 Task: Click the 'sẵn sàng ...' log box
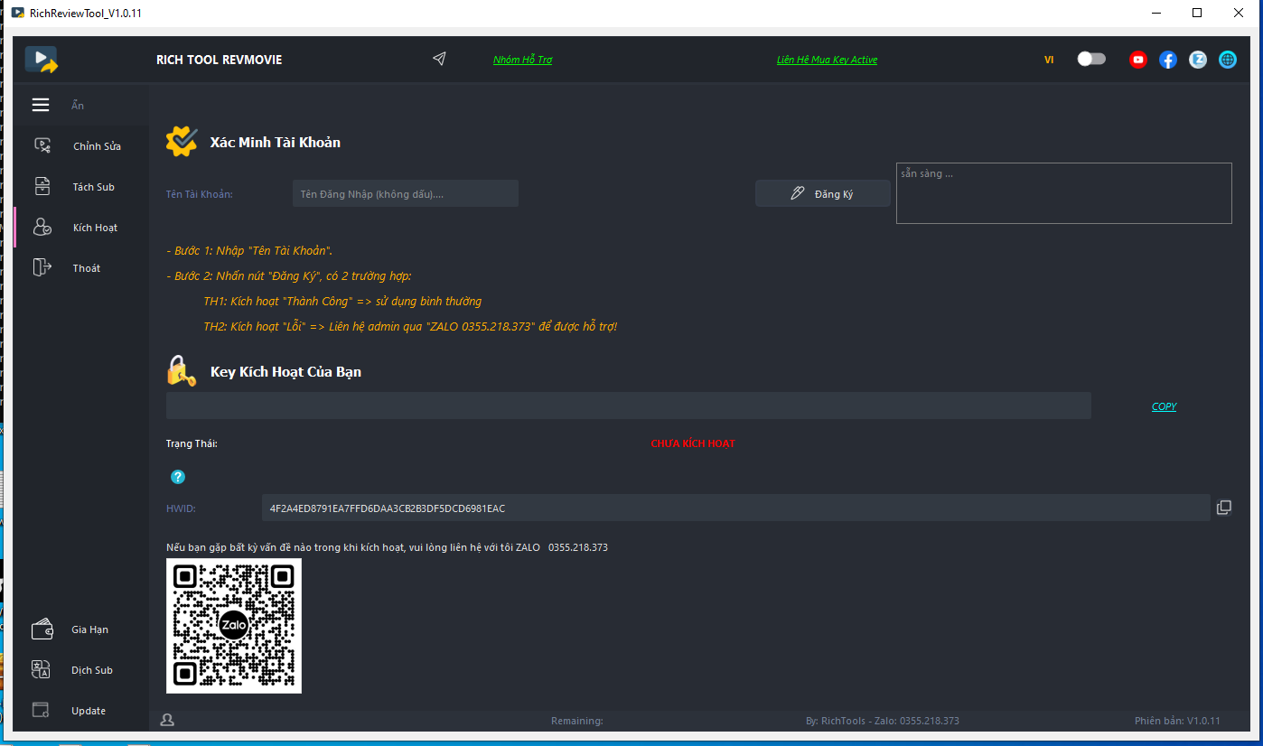1064,193
